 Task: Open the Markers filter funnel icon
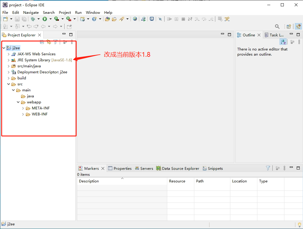[x=268, y=168]
